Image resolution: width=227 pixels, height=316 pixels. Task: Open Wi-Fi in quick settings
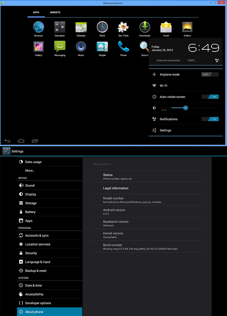click(164, 86)
